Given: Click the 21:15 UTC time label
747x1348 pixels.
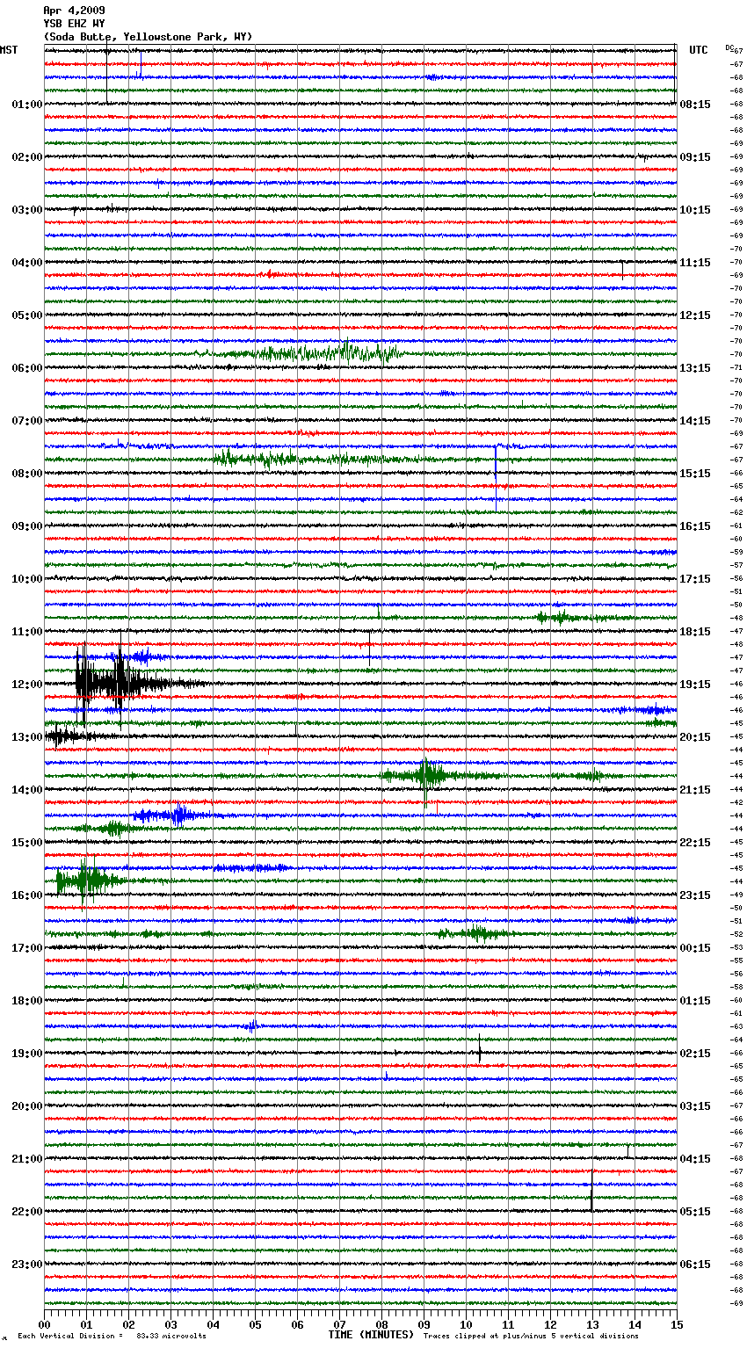Looking at the screenshot, I should coord(695,790).
